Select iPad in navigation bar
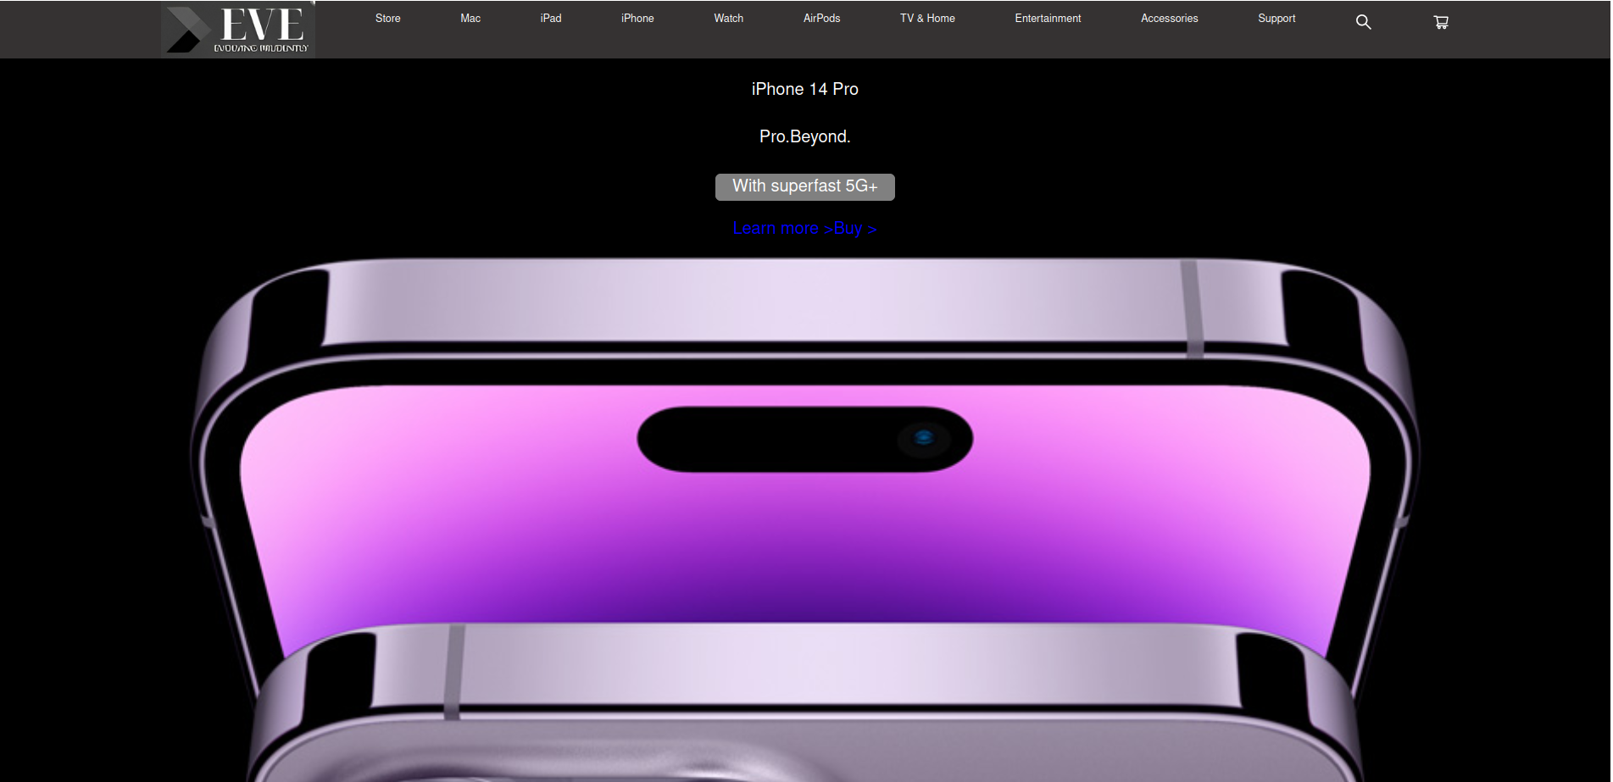The width and height of the screenshot is (1613, 782). coord(551,18)
